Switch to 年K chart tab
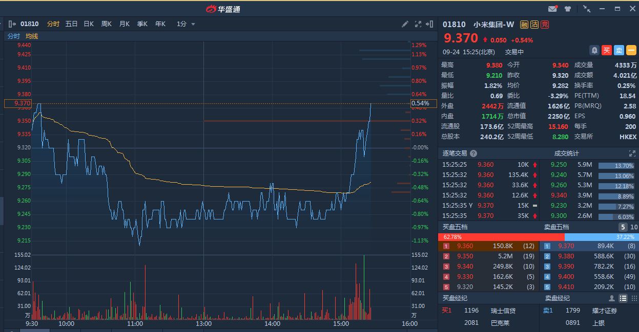 [x=160, y=24]
